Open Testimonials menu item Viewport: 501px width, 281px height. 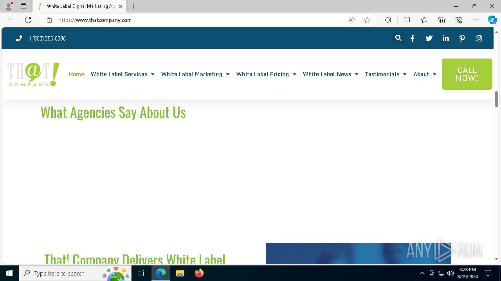(382, 74)
